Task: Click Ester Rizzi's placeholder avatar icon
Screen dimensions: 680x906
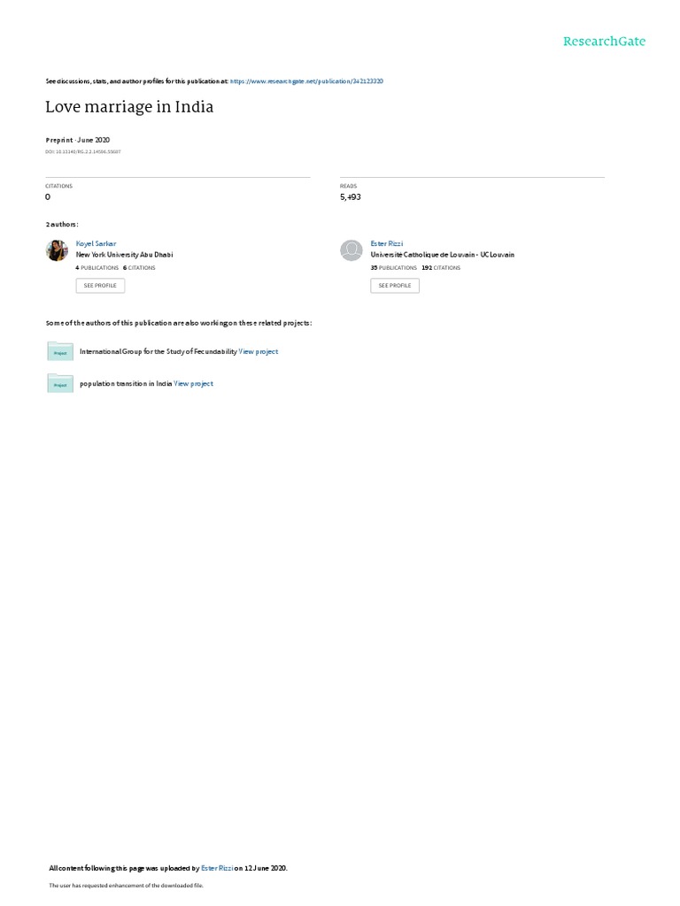Action: tap(351, 250)
